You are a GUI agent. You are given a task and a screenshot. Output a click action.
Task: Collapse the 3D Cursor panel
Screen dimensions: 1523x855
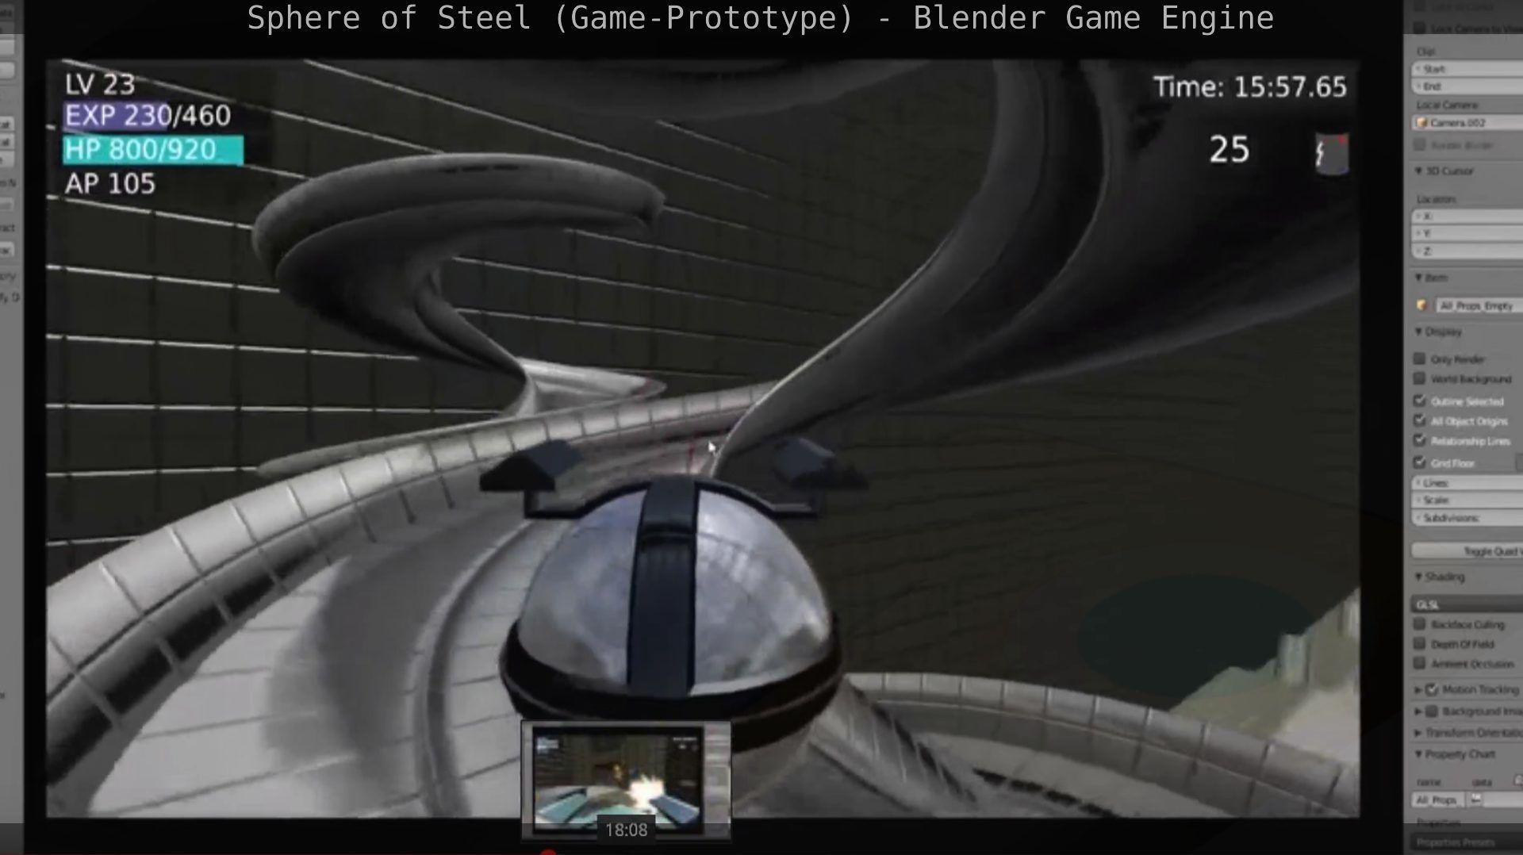pyautogui.click(x=1418, y=171)
